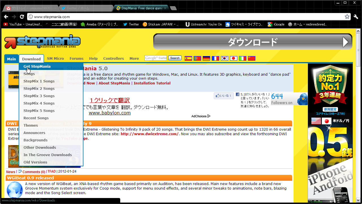The width and height of the screenshot is (362, 204).
Task: Choose Recent Songs menu entry
Action: point(51,118)
